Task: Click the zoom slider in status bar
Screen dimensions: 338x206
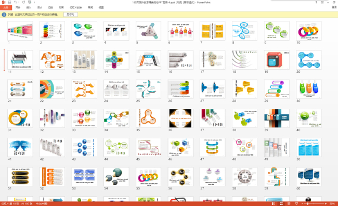Action: click(307, 203)
